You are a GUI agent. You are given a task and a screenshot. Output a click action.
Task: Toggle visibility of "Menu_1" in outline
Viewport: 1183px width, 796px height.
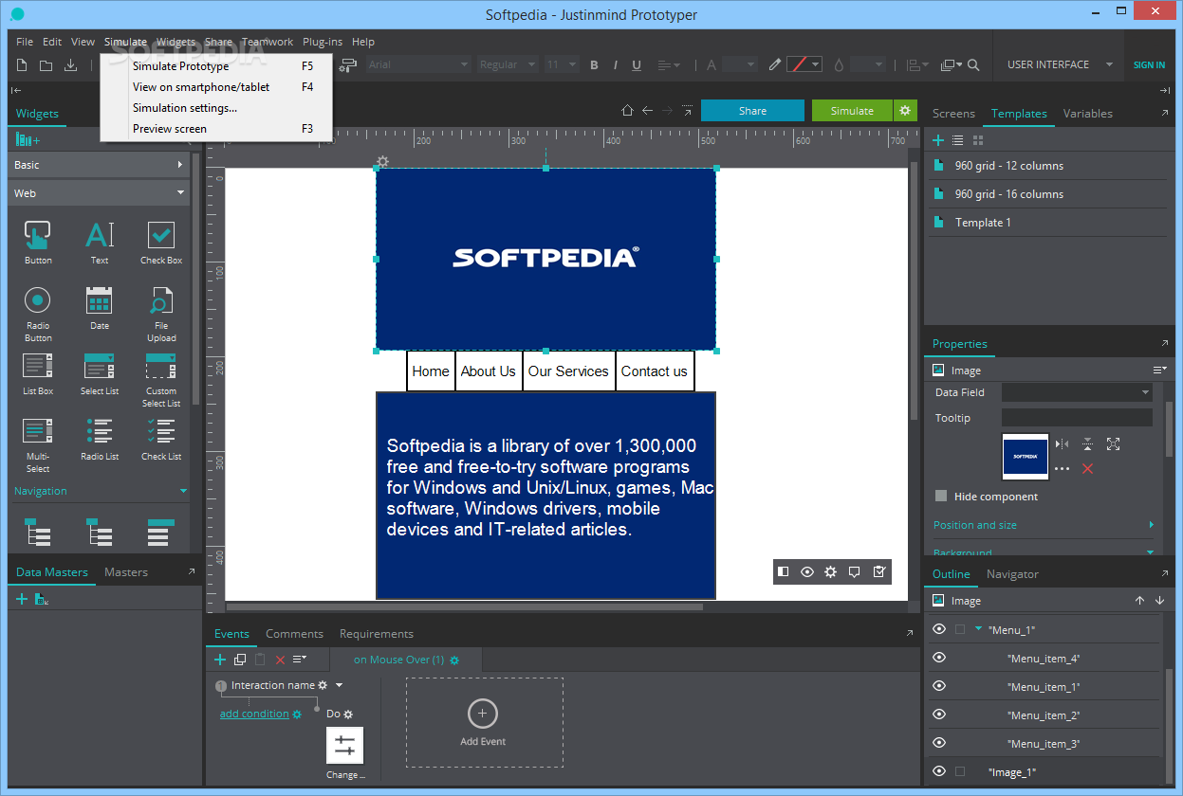[x=939, y=629]
